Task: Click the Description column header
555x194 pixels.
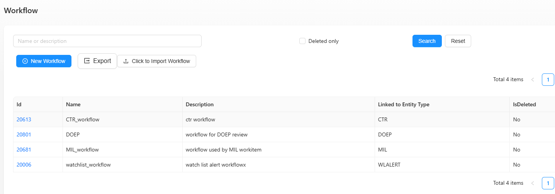Action: [x=278, y=104]
